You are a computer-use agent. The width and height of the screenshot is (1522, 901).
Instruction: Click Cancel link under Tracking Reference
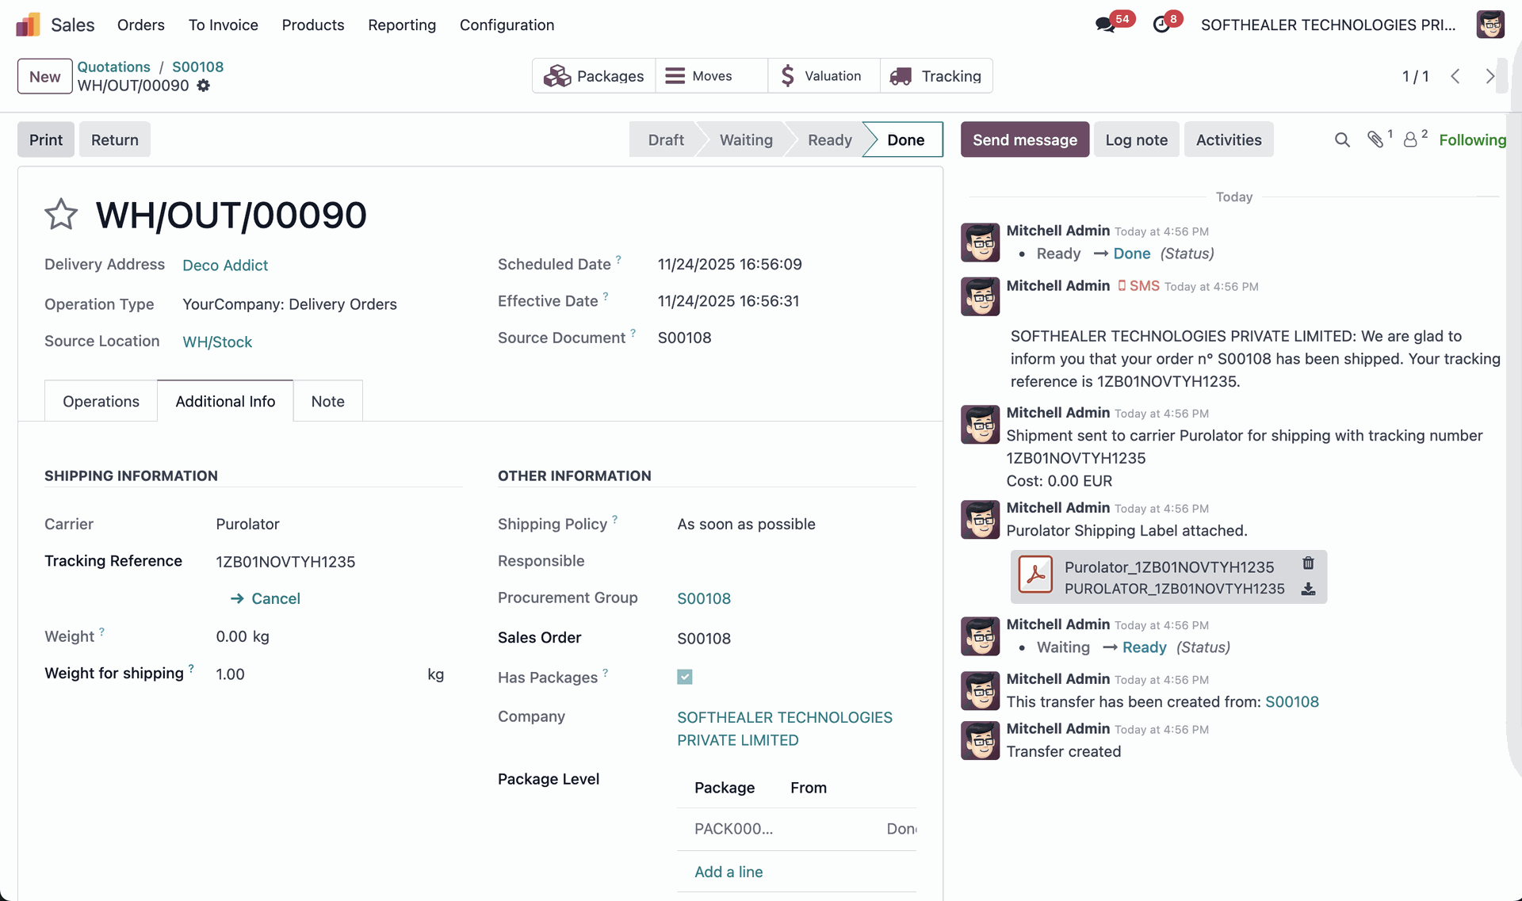275,598
